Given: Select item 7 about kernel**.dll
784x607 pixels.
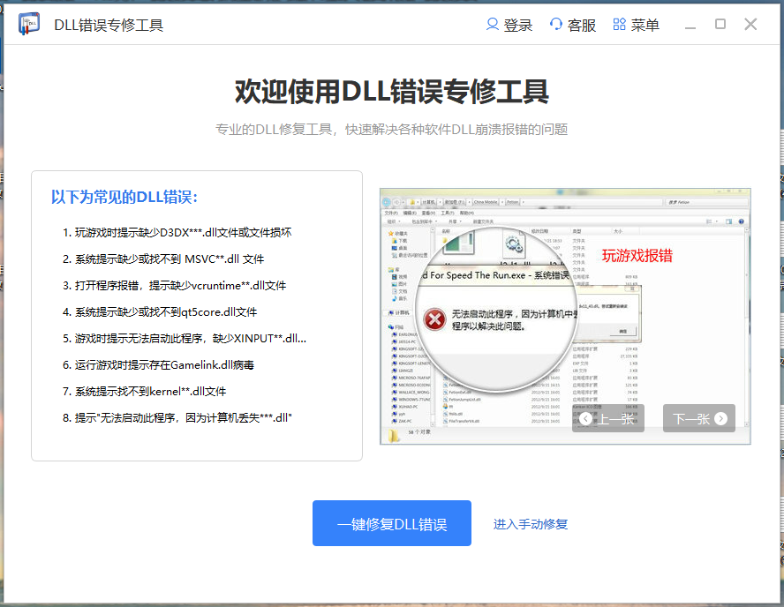Looking at the screenshot, I should 144,391.
